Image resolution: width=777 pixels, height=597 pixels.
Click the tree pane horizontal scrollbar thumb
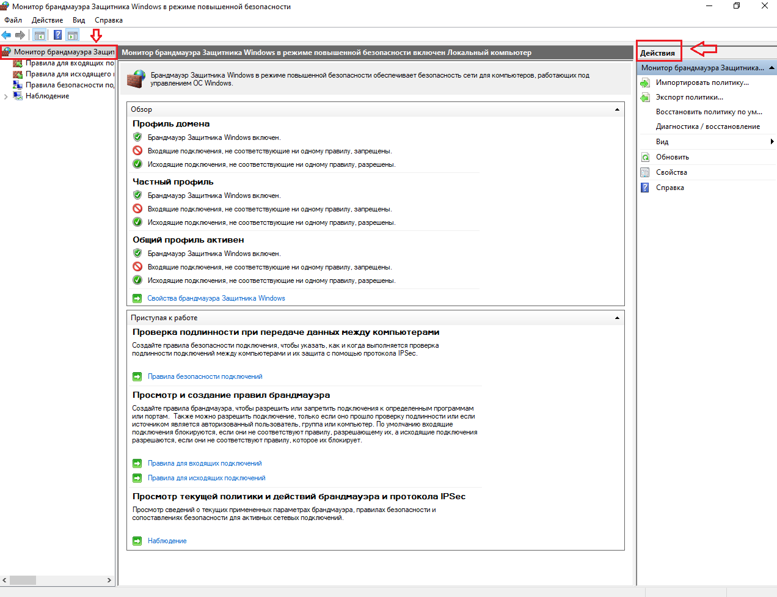tap(23, 580)
